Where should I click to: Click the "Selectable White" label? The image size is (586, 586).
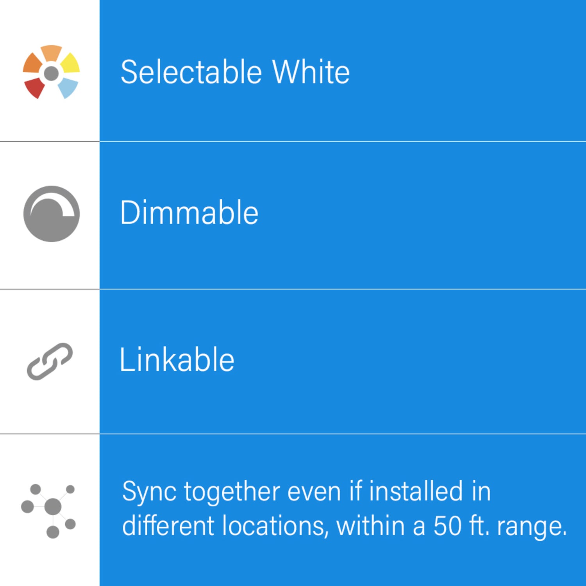click(235, 72)
